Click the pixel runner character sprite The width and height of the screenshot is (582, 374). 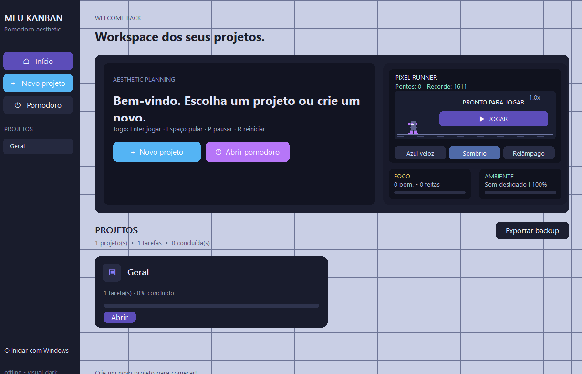click(x=413, y=127)
